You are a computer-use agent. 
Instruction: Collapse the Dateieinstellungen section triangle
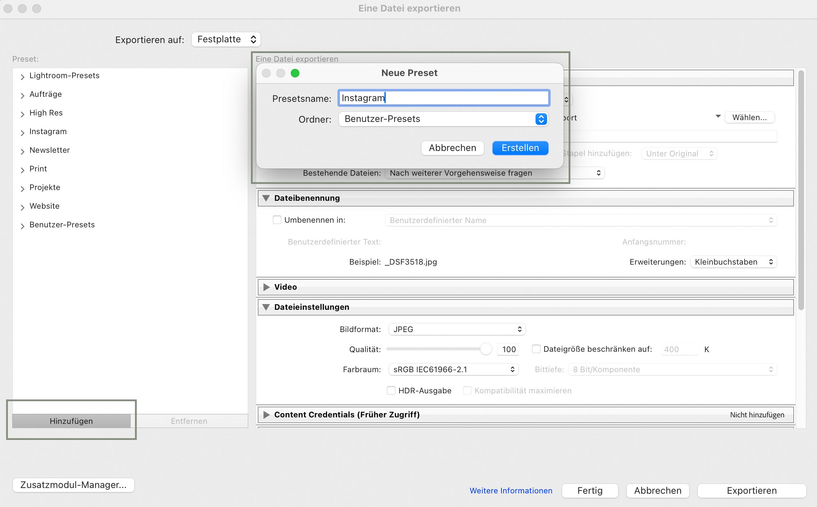coord(266,307)
